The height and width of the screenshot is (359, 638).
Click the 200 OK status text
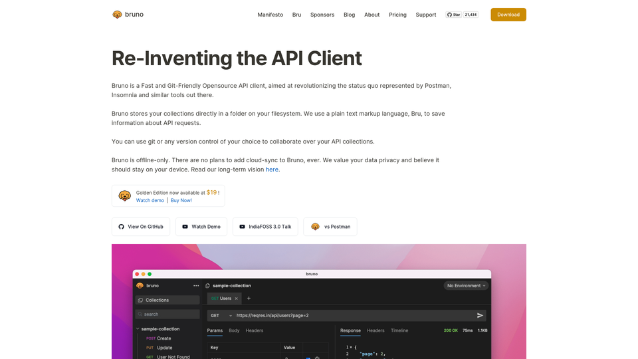(451, 330)
